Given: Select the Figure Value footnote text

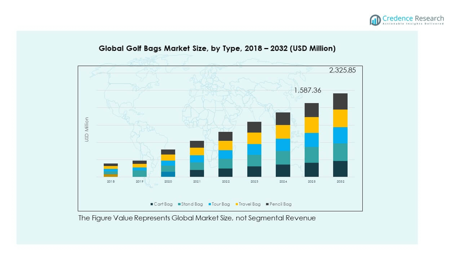Looking at the screenshot, I should click(x=197, y=218).
